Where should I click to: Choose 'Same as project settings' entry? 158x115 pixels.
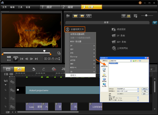[77, 34]
